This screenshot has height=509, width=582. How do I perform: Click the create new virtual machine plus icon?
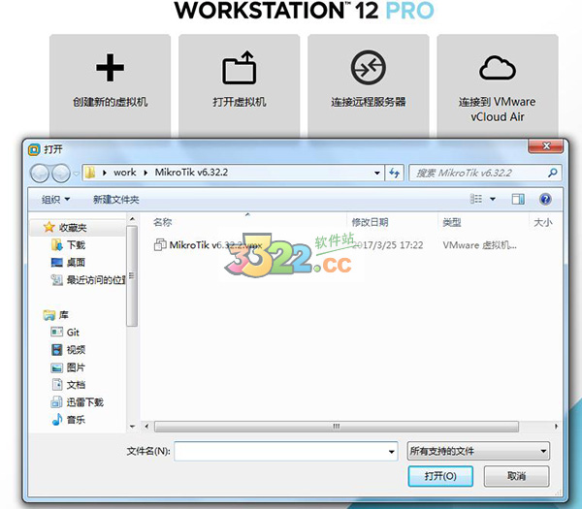[110, 68]
